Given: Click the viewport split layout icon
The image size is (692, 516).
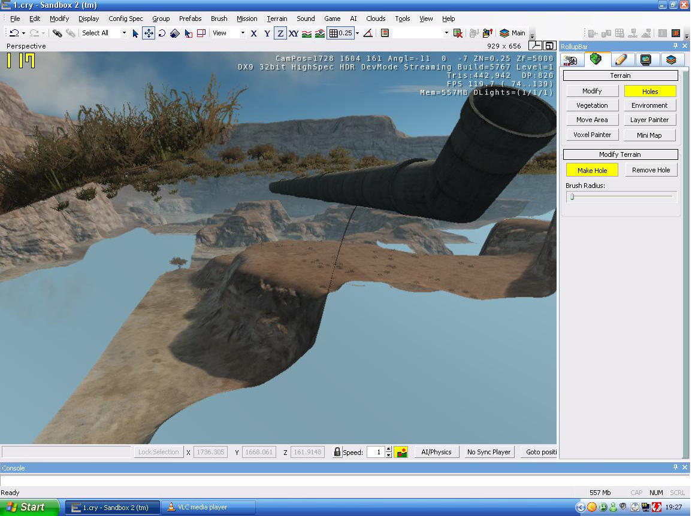Looking at the screenshot, I should 536,46.
